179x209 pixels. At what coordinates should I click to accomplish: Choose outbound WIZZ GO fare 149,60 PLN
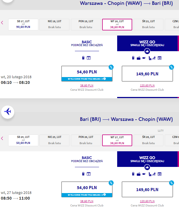147,74
